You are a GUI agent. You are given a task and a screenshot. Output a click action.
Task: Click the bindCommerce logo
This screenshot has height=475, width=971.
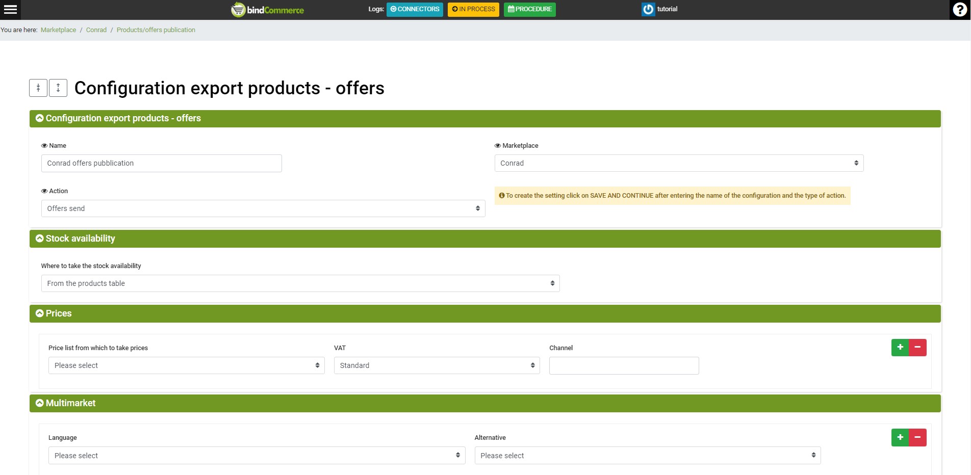268,10
